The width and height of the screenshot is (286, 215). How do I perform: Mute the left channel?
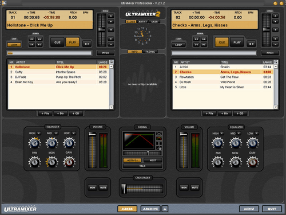click(x=103, y=187)
